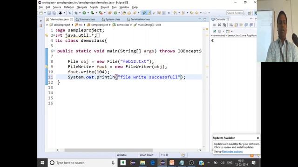
Task: Click the Open Type icon
Action: coord(124,13)
